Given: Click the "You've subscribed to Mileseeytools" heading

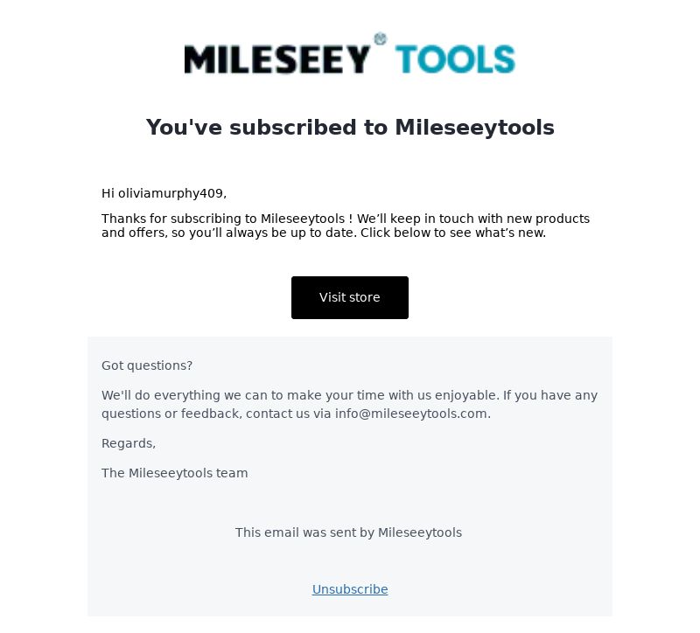Looking at the screenshot, I should pos(350,128).
